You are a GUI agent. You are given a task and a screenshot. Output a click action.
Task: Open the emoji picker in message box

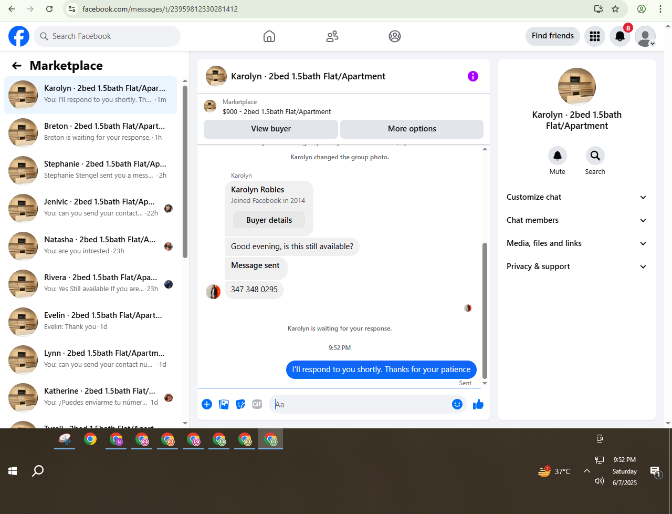457,404
